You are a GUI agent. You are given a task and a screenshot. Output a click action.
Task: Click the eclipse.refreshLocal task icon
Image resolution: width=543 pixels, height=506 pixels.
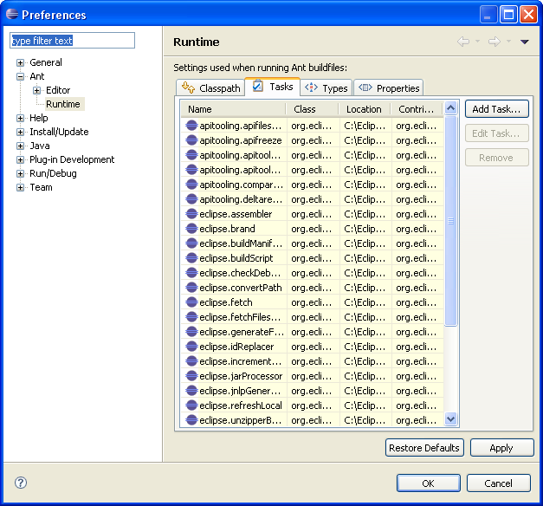(x=191, y=405)
